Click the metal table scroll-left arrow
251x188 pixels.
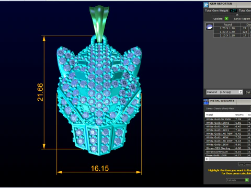click(207, 159)
